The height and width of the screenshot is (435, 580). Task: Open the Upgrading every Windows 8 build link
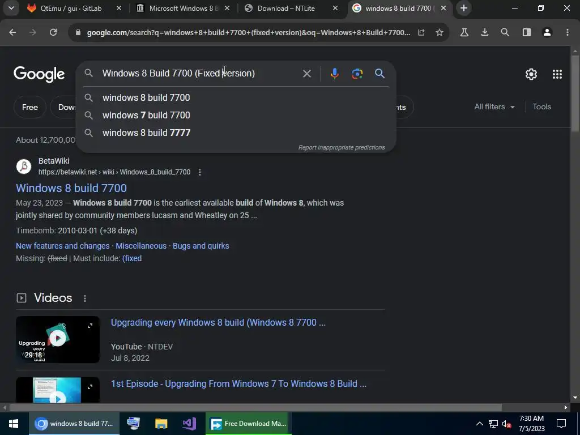[218, 322]
